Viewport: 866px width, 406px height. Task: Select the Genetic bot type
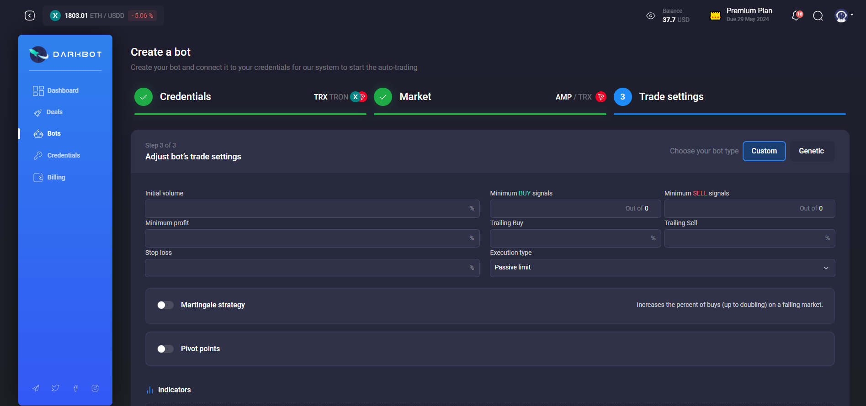[x=811, y=151]
